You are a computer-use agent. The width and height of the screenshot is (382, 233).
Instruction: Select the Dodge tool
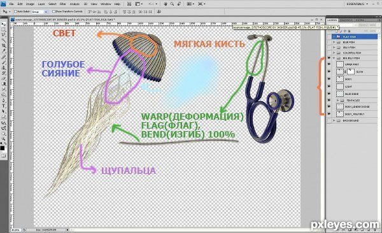pos(3,95)
